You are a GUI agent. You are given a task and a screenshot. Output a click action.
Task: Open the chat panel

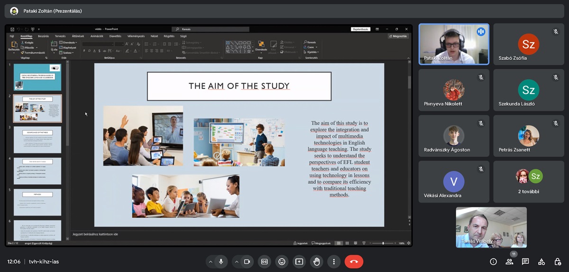525,262
